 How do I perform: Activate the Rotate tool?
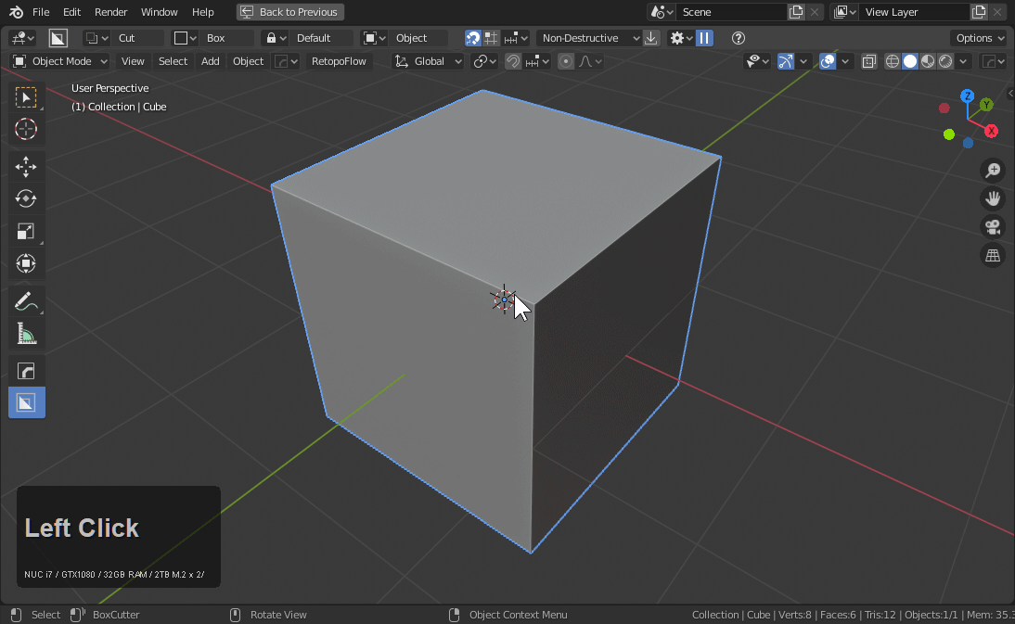(26, 198)
